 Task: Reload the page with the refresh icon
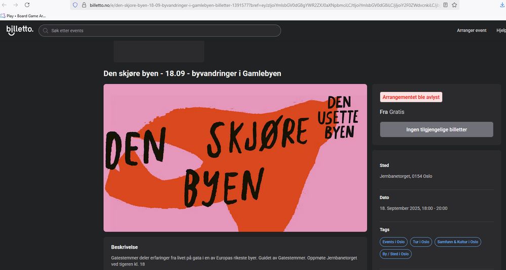point(27,5)
